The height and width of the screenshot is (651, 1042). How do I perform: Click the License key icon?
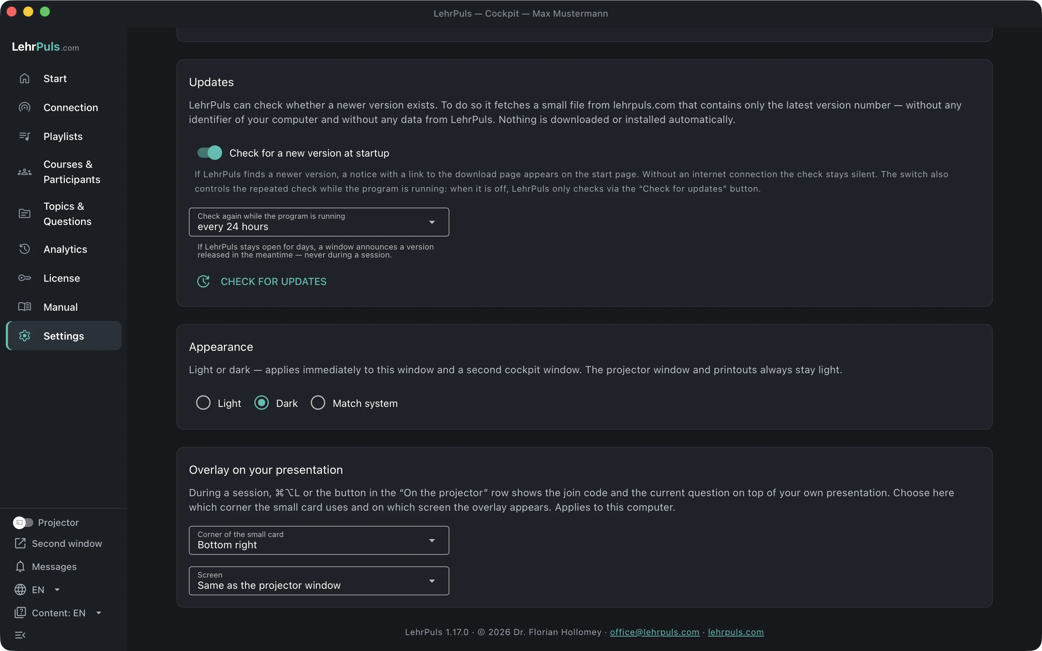point(25,278)
